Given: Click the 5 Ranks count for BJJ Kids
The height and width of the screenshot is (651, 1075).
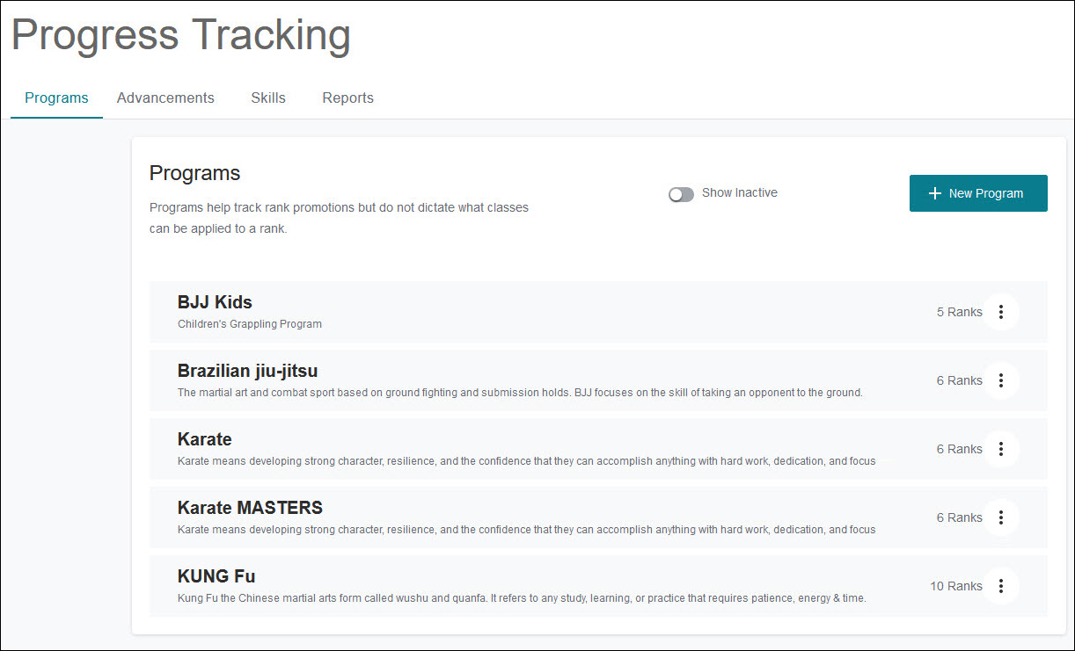Looking at the screenshot, I should click(x=959, y=312).
